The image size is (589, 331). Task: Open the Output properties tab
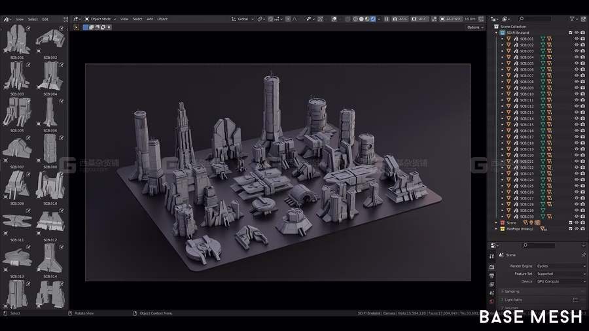click(491, 275)
